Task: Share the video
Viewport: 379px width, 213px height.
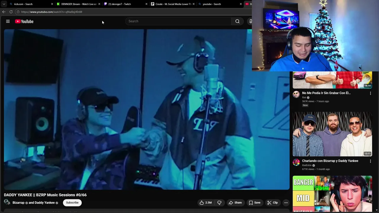Action: click(235, 203)
